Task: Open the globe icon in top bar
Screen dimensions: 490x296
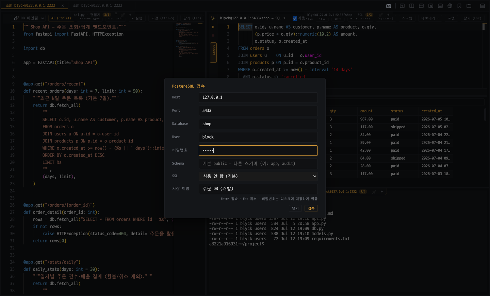Action: [450, 6]
